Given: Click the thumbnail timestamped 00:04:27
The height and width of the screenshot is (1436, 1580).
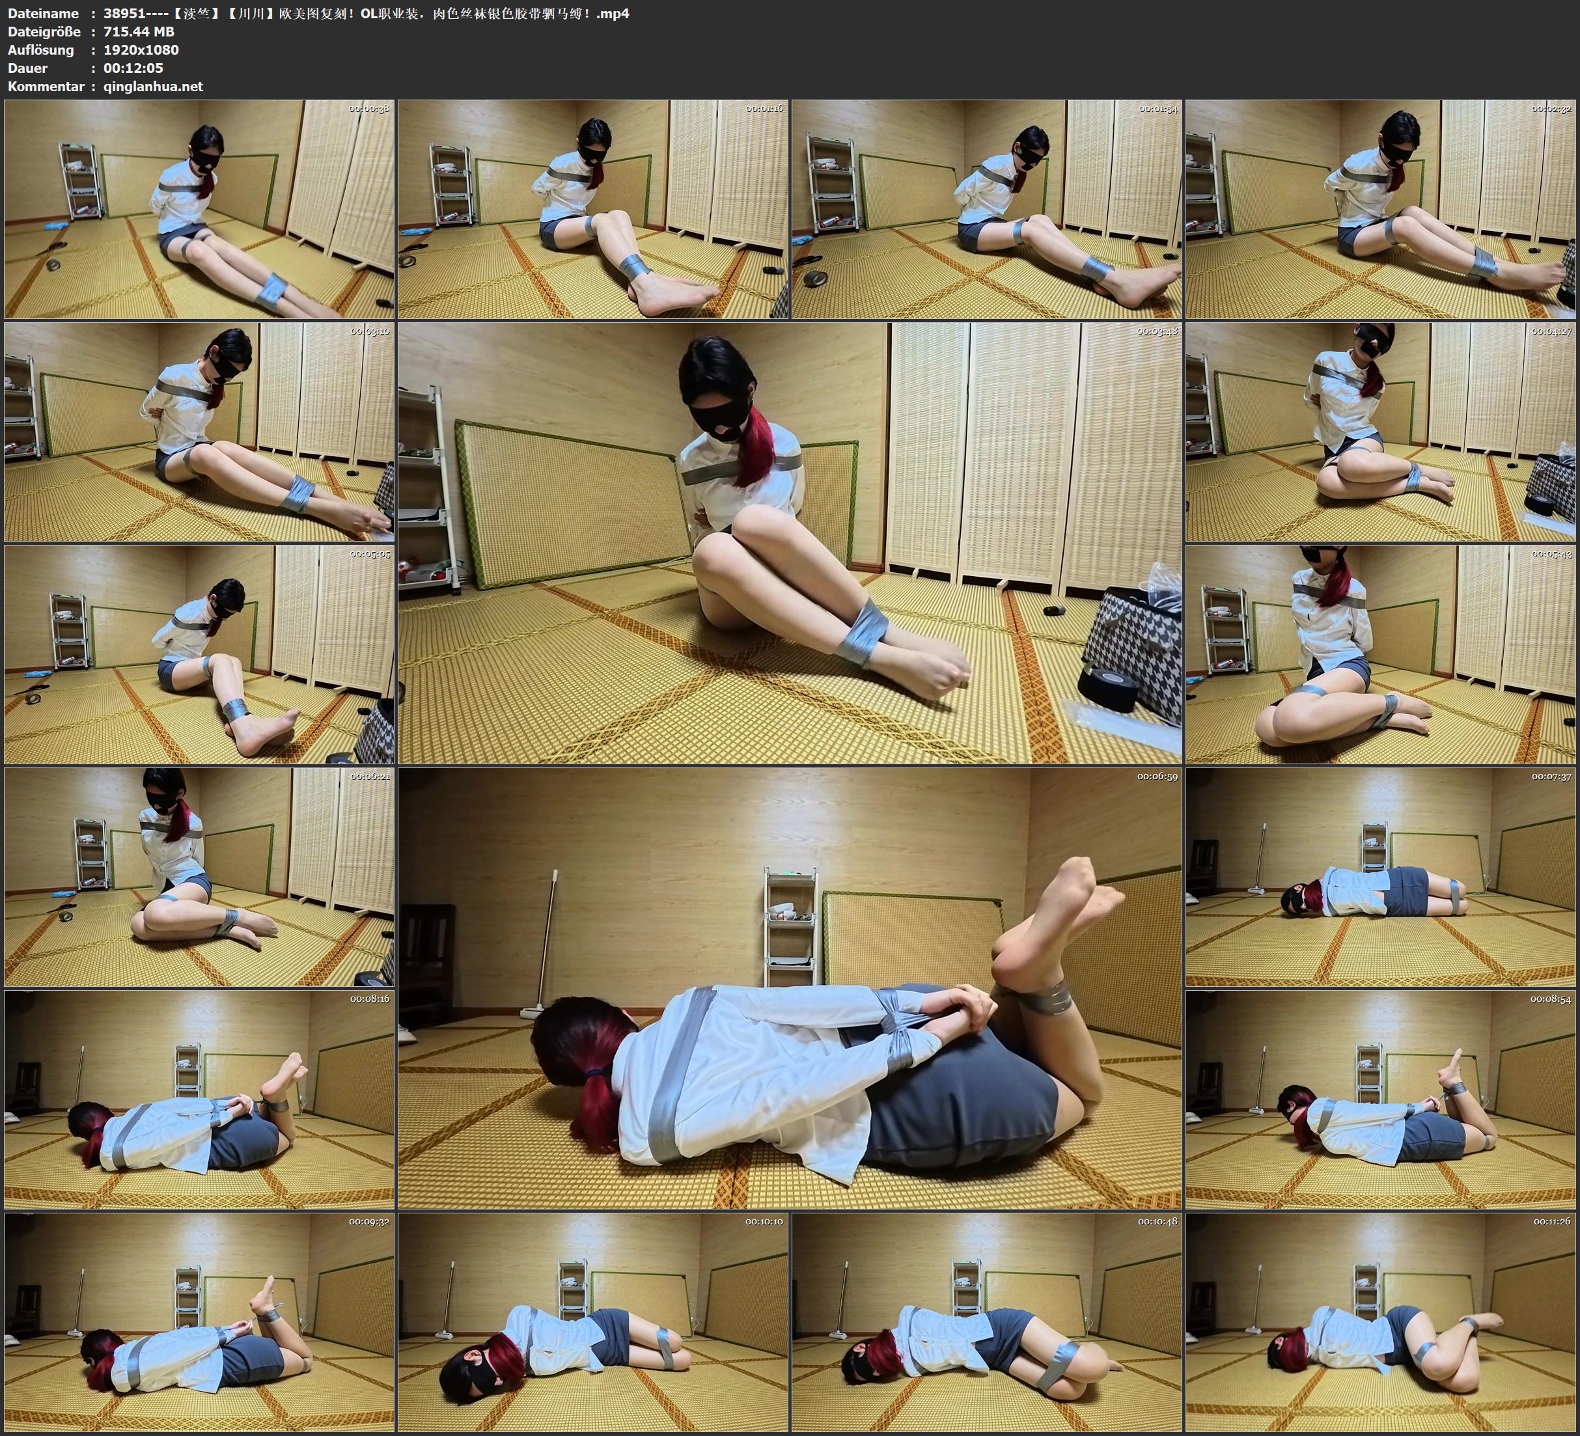Looking at the screenshot, I should click(x=1380, y=432).
